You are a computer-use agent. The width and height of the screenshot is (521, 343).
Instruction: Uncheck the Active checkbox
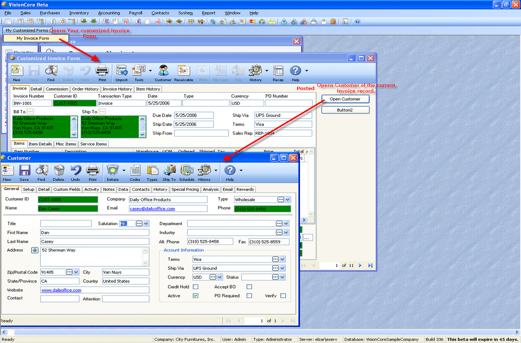(196, 296)
